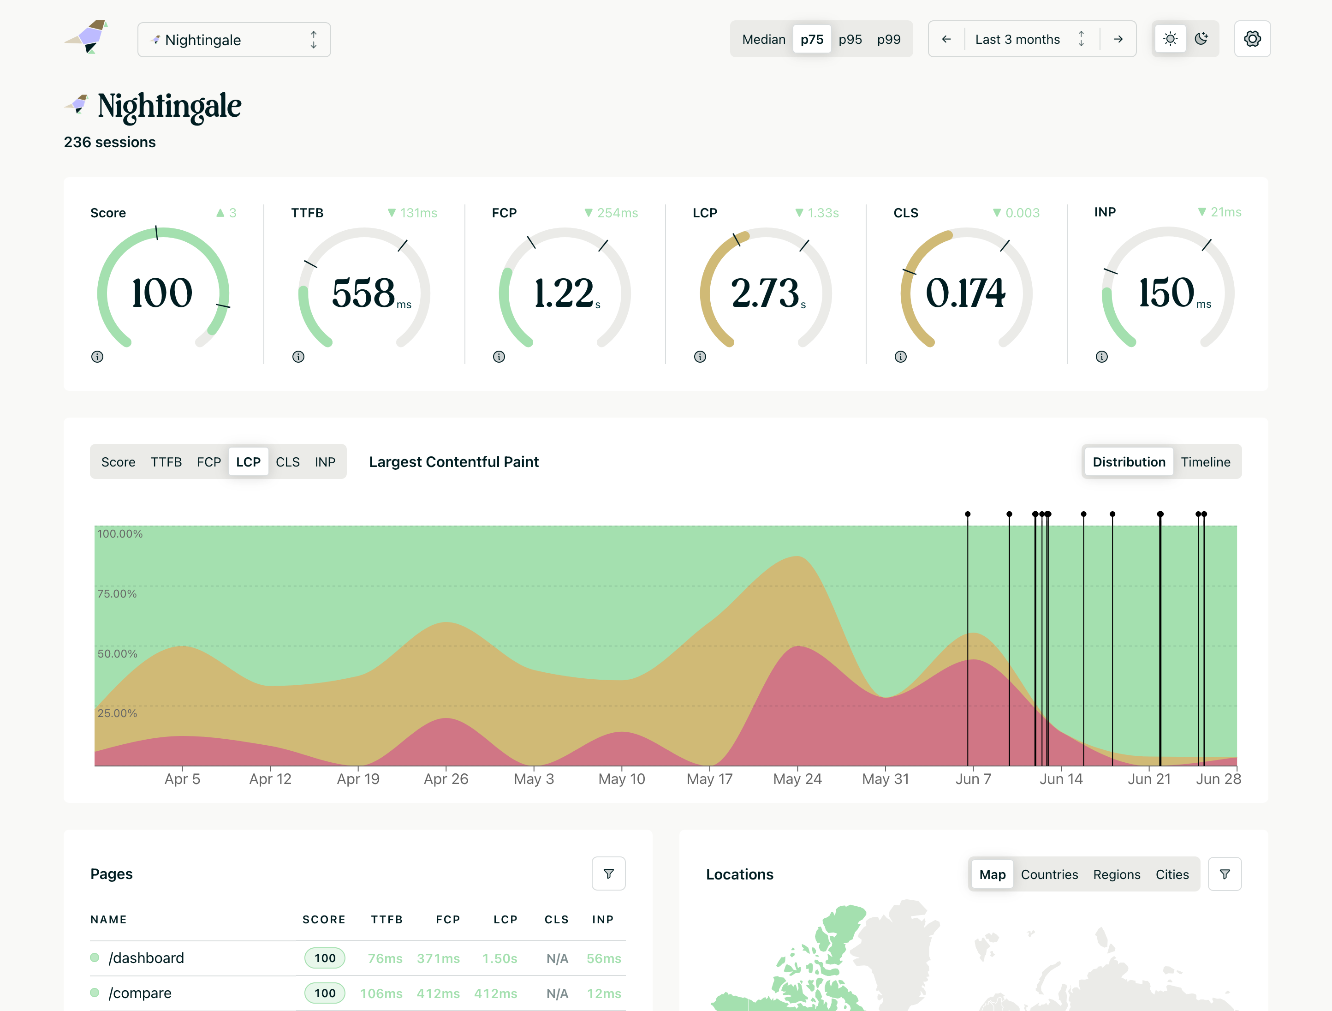This screenshot has height=1011, width=1332.
Task: Switch to the Timeline chart view
Action: [x=1206, y=462]
